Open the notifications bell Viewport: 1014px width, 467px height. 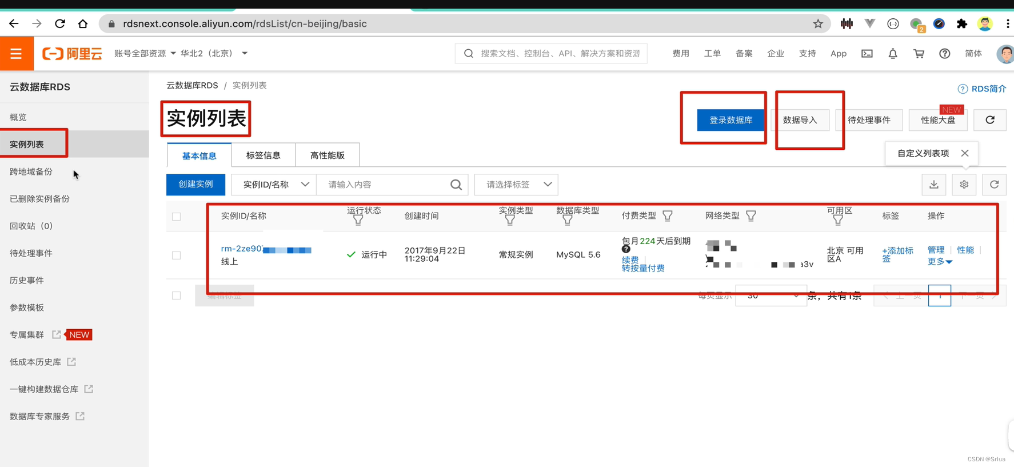coord(893,54)
